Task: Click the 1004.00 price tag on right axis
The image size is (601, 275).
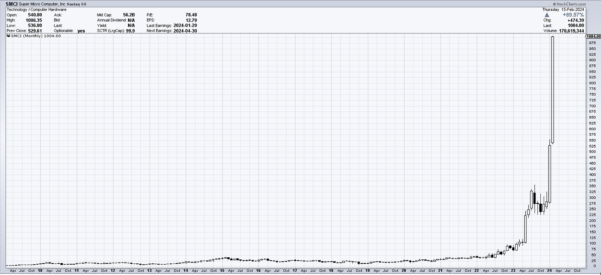Action: pos(593,37)
